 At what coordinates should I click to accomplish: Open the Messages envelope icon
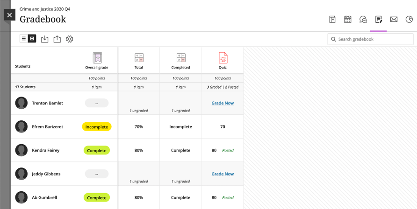[x=394, y=20]
